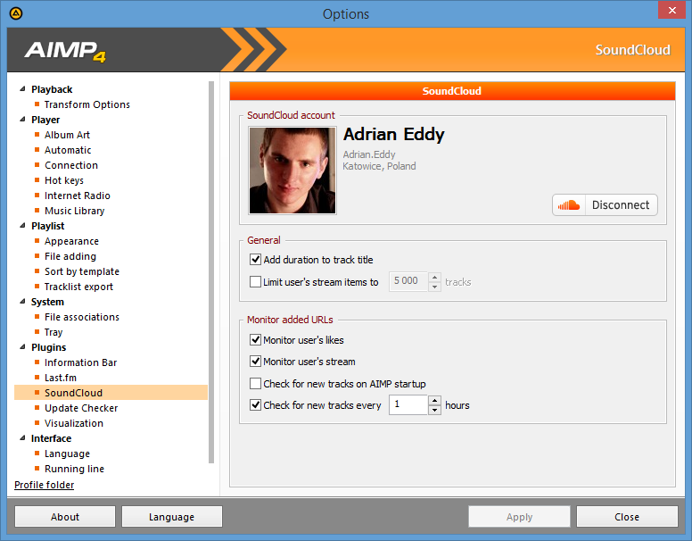Select Running line settings
Screen dimensions: 692x541
pos(74,469)
